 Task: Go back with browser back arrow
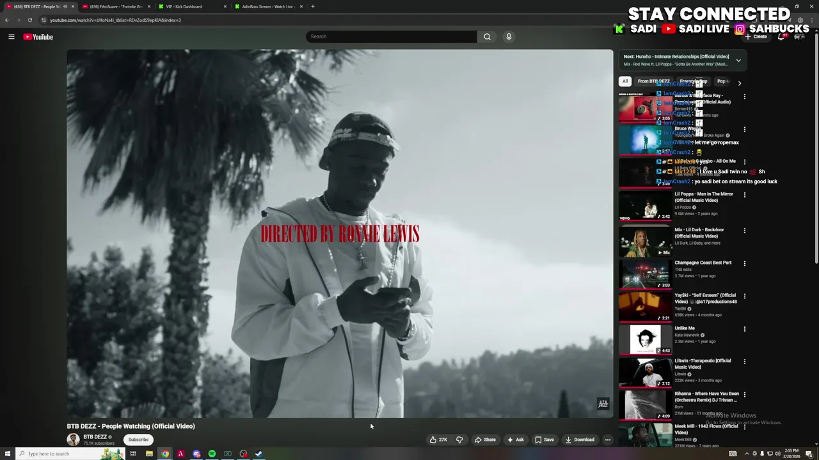(x=7, y=20)
